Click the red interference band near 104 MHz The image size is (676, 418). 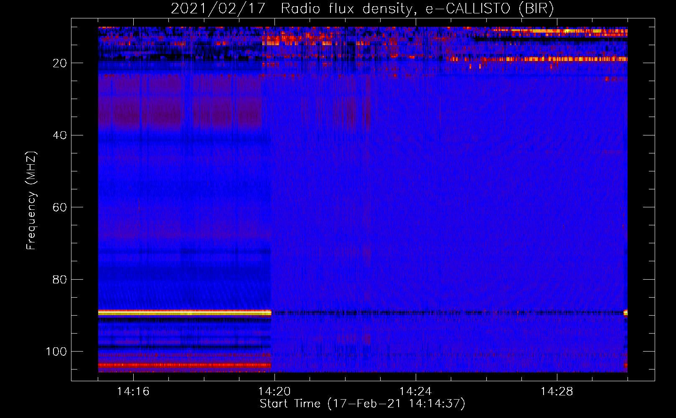click(x=185, y=365)
